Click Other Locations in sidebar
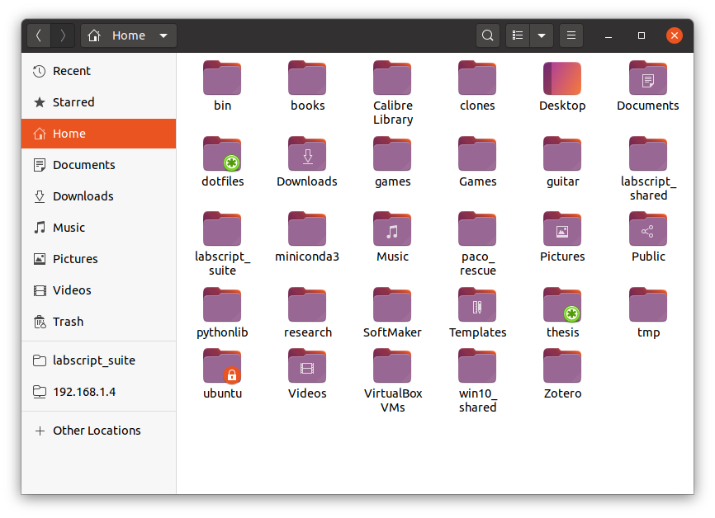This screenshot has width=715, height=518. coord(98,431)
